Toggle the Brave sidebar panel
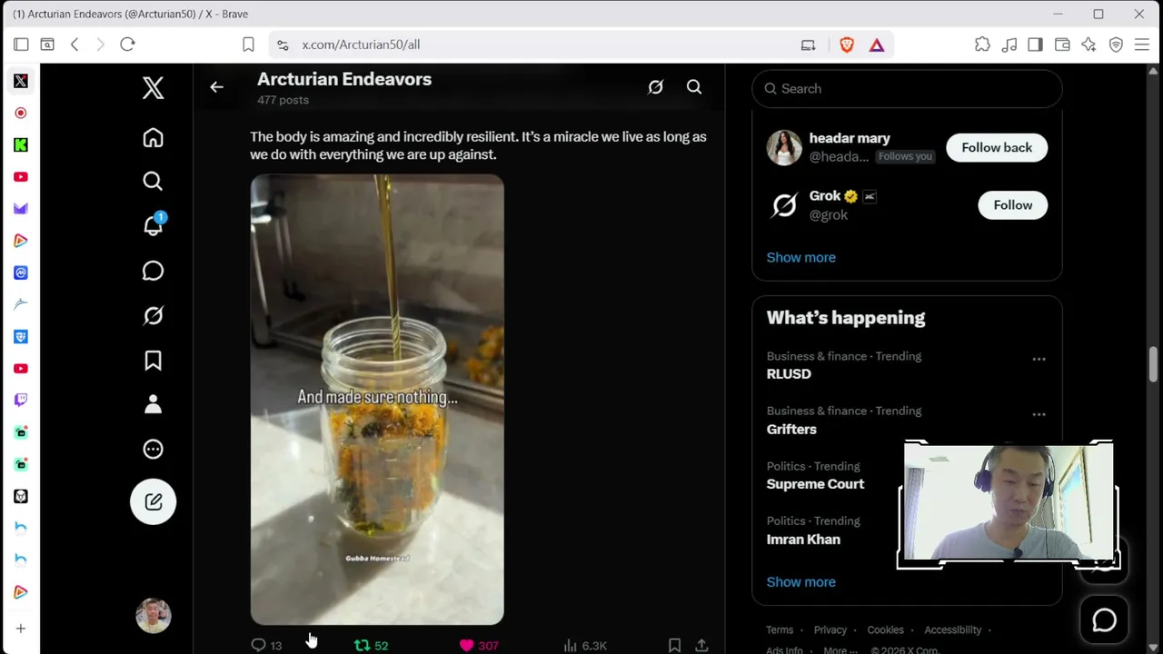 [x=1035, y=45]
